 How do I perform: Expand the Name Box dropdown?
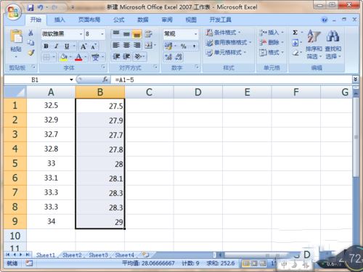pos(71,80)
